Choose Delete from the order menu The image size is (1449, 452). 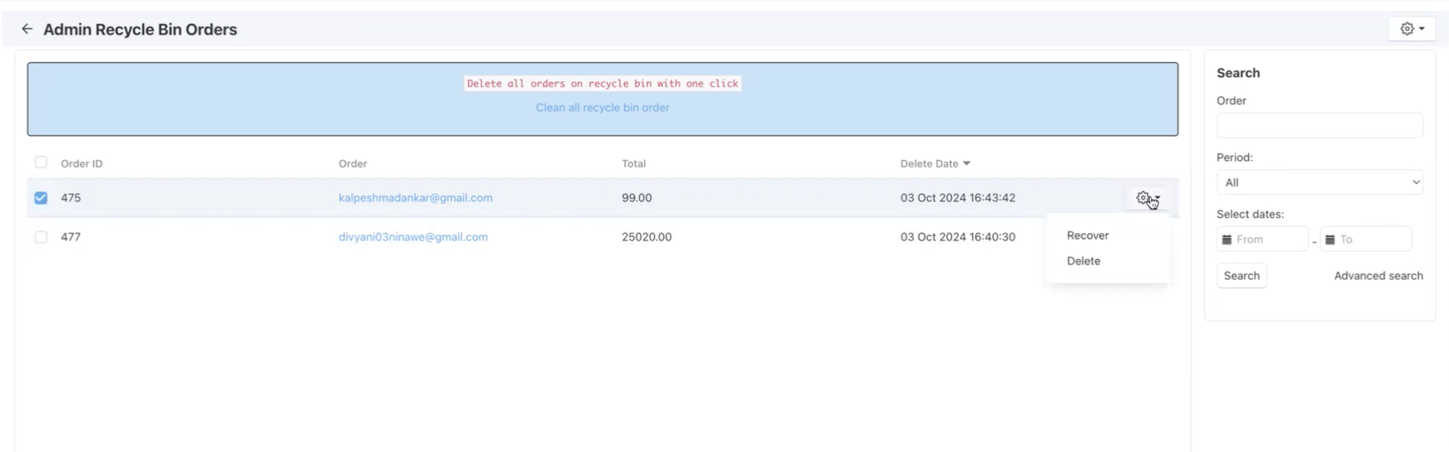(1083, 261)
